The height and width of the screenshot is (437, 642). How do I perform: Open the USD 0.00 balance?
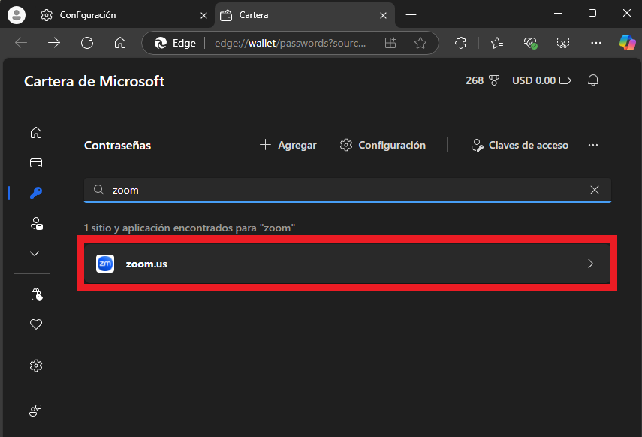click(x=541, y=80)
